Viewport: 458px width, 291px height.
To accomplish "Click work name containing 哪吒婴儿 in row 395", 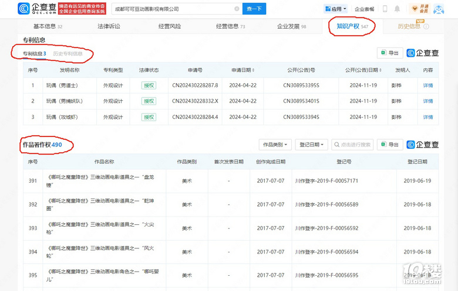I will tap(103, 275).
